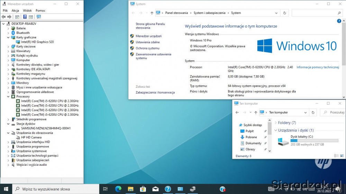Viewport: 346px width, 194px height.
Task: Open Zabezpieczenia i konserwacja link
Action: click(x=155, y=93)
